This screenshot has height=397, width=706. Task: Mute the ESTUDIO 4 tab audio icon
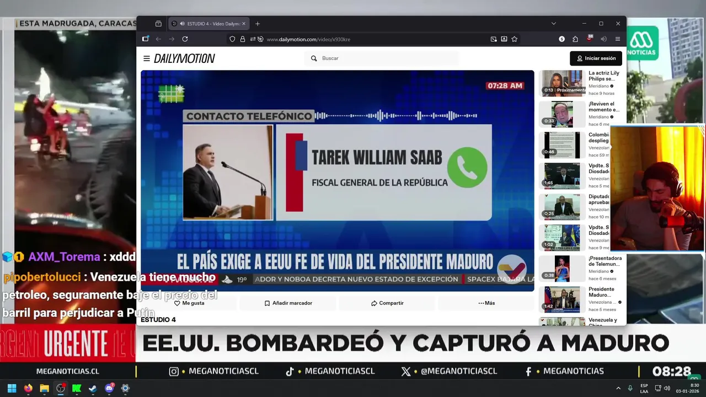click(182, 24)
